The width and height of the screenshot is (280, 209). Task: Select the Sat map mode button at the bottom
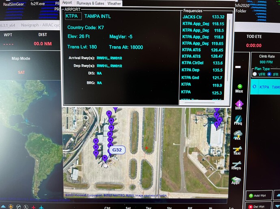pyautogui.click(x=128, y=208)
